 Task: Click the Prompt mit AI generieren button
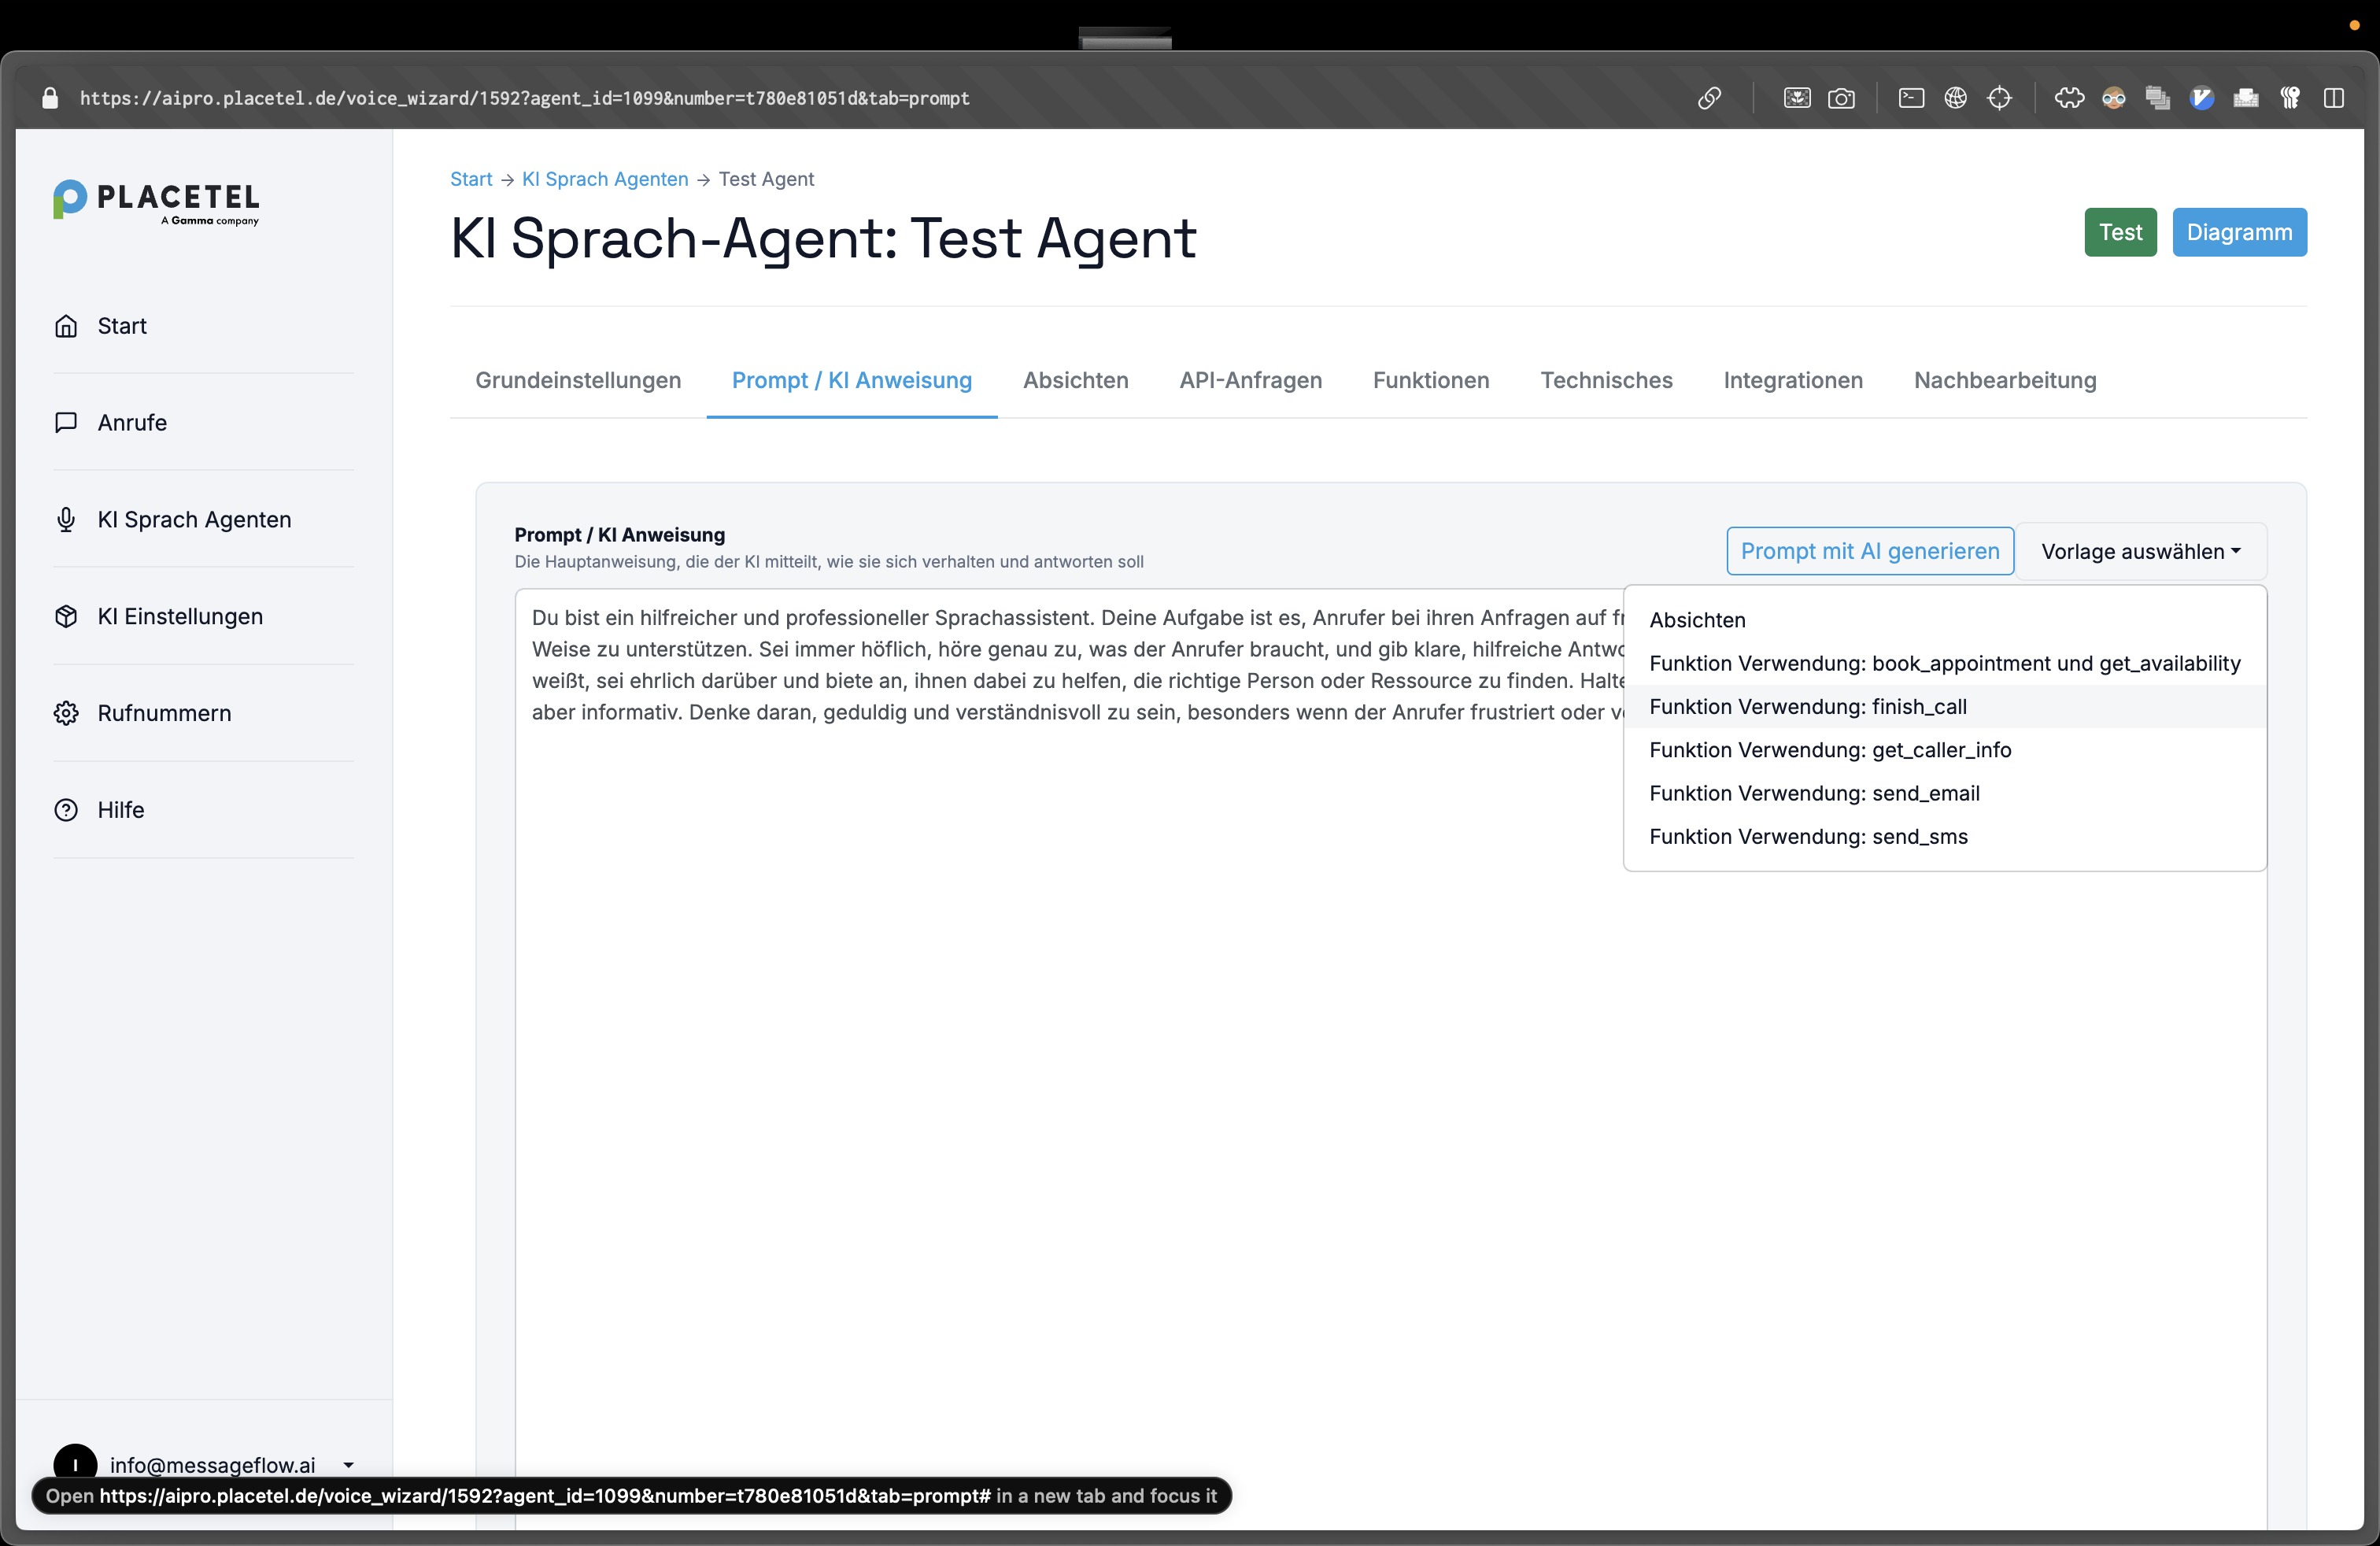(1869, 551)
